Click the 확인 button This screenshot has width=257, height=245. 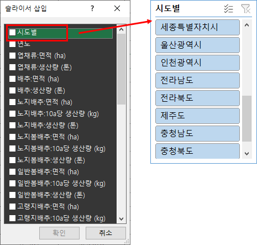(59, 233)
